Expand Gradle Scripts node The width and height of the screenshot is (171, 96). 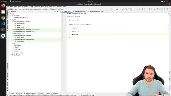tap(9, 55)
